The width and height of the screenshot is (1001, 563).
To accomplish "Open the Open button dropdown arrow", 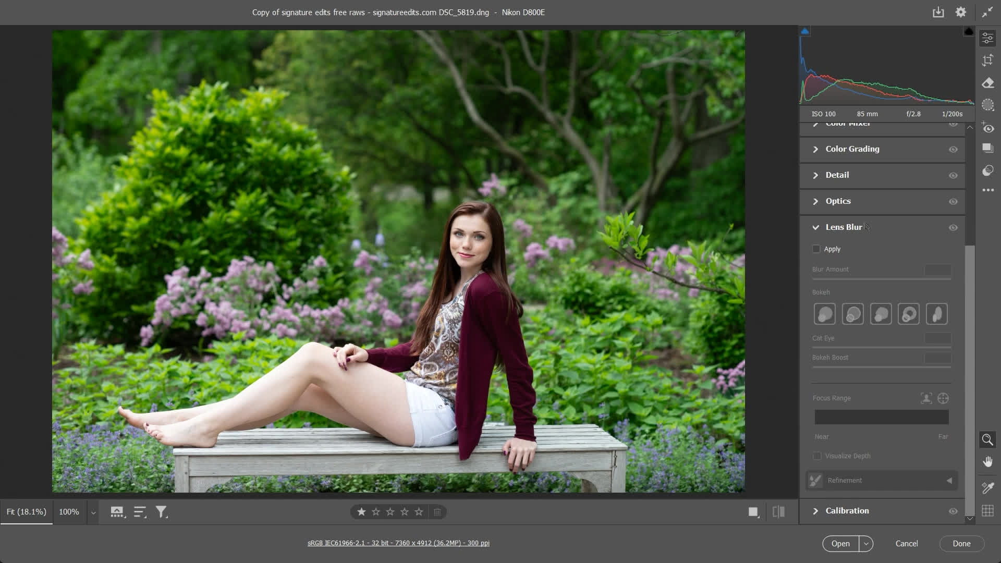I will pos(865,544).
